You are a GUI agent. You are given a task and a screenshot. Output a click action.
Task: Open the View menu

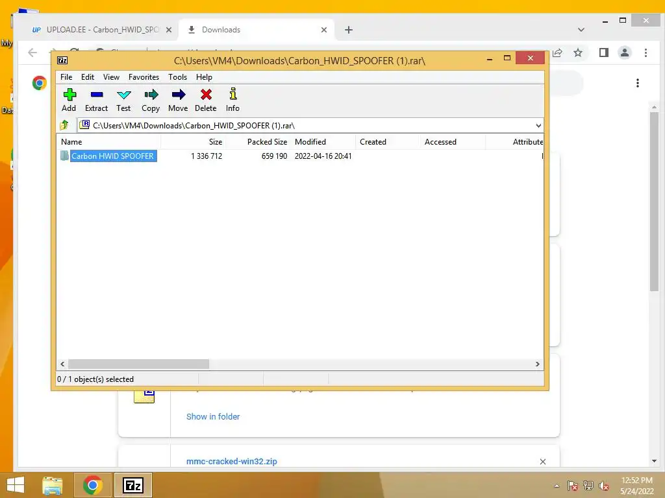pyautogui.click(x=111, y=77)
